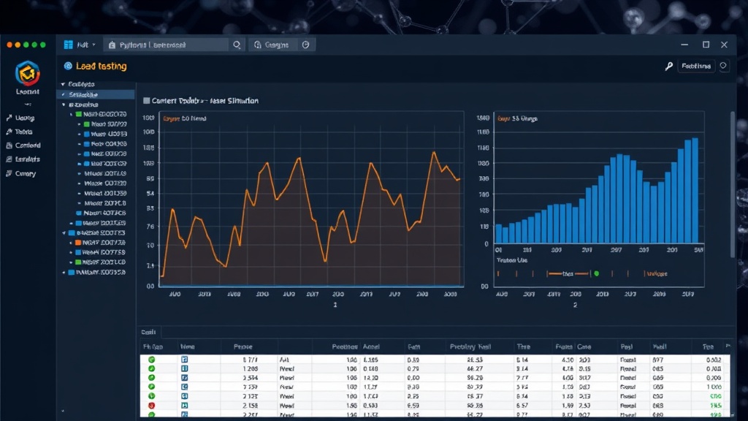Click the blue type icon in the 3.534 row

[x=185, y=378]
